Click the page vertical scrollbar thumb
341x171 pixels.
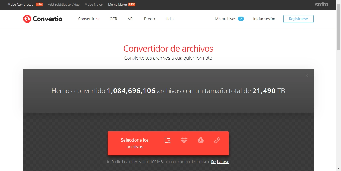tap(339, 27)
